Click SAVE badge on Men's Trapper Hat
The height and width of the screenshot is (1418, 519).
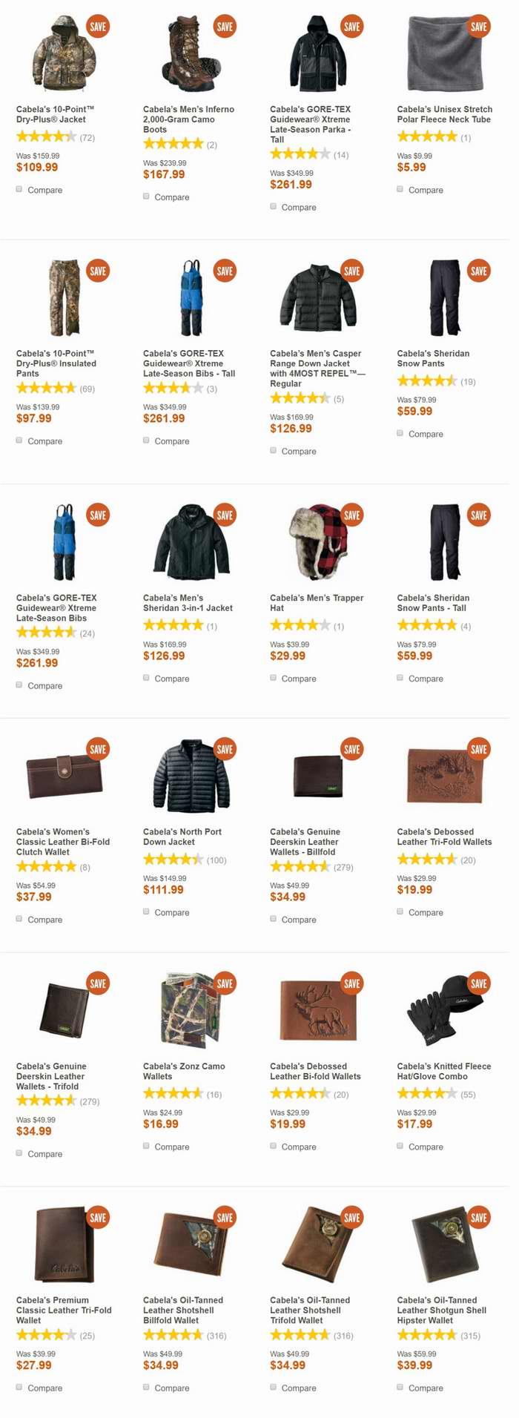351,515
